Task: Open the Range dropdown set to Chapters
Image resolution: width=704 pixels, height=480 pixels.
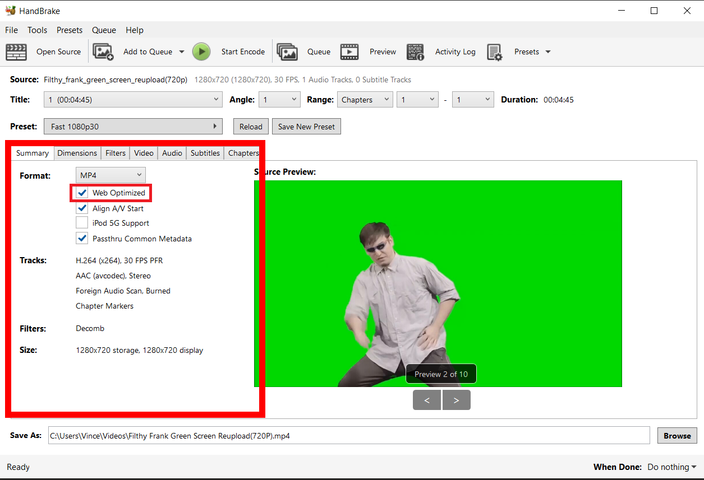Action: [x=365, y=99]
